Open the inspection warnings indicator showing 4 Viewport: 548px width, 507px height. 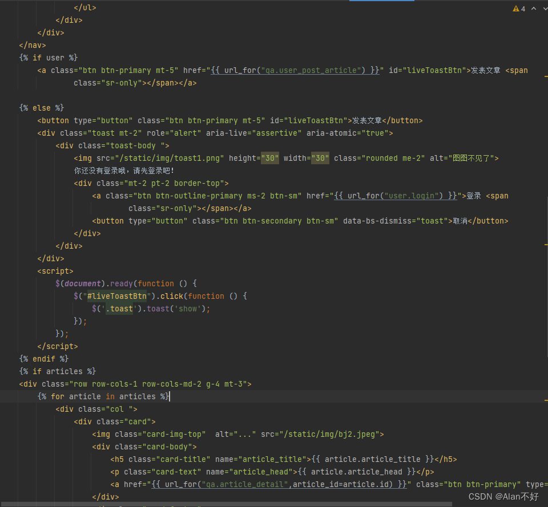[519, 9]
